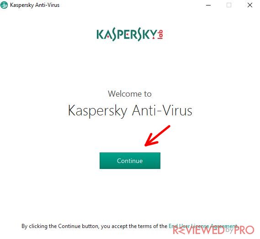Select the 'Welcome to' text

(130, 94)
